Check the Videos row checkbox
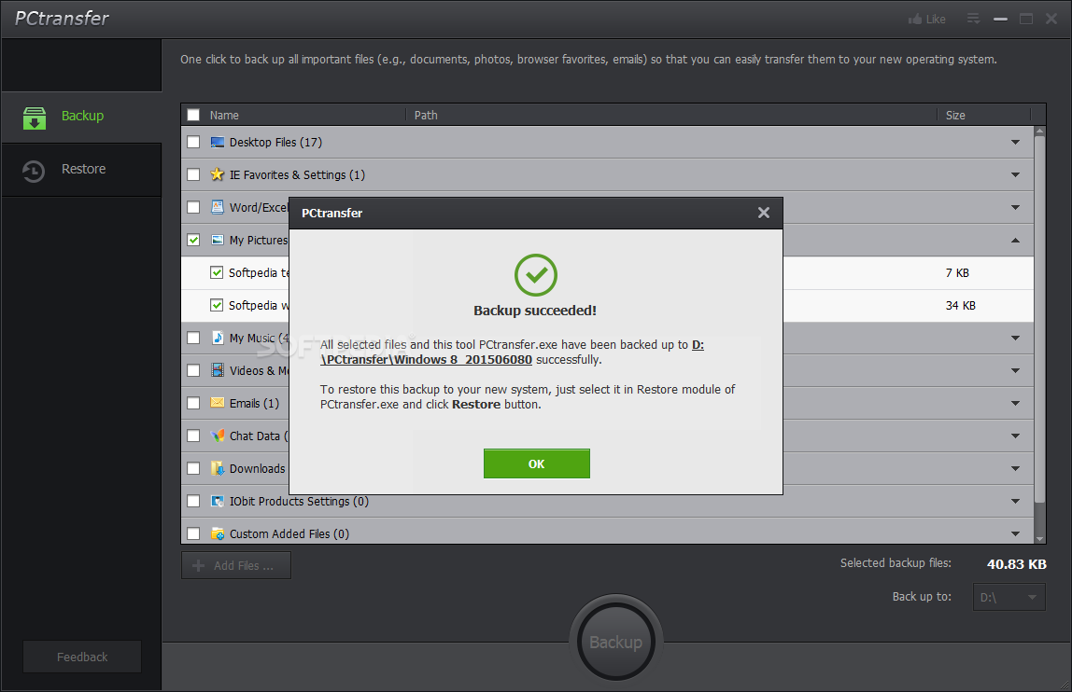This screenshot has height=692, width=1072. [x=193, y=370]
